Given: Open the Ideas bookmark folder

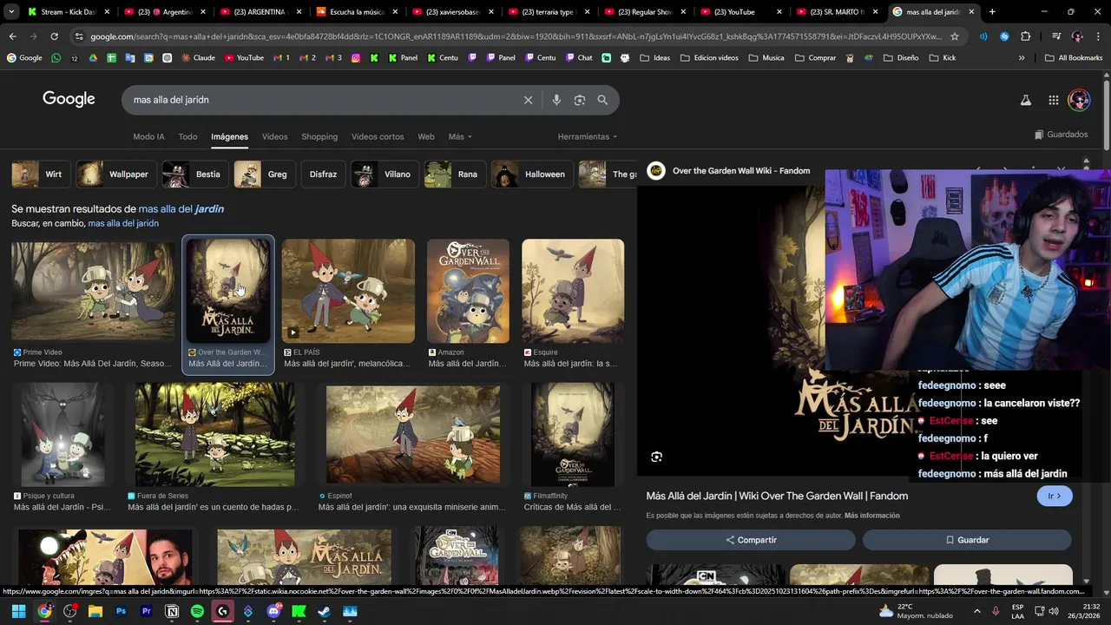Looking at the screenshot, I should tap(655, 57).
